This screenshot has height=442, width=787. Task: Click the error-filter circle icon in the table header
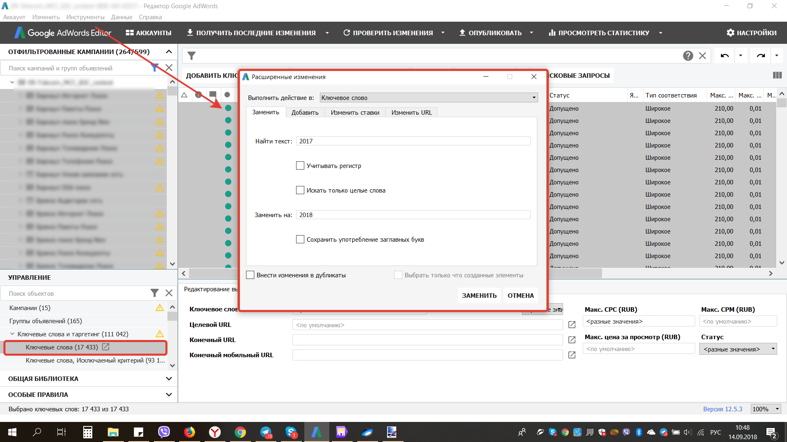(198, 95)
